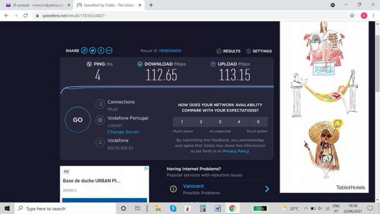The height and width of the screenshot is (214, 380).
Task: Share result on Facebook
Action: (x=101, y=51)
